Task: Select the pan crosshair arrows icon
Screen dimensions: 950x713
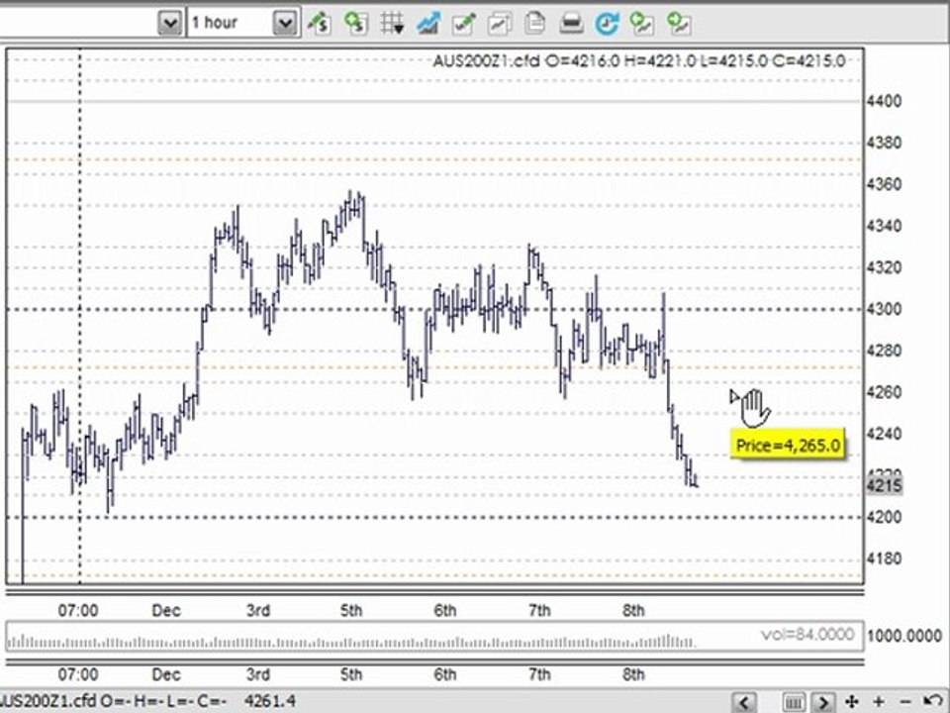Action: coord(852,701)
